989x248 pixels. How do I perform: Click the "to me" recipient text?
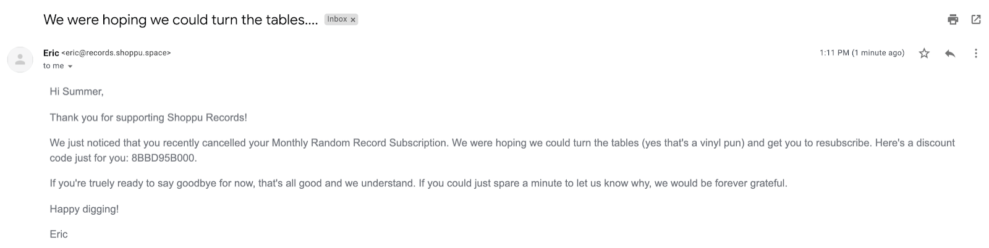(x=54, y=66)
